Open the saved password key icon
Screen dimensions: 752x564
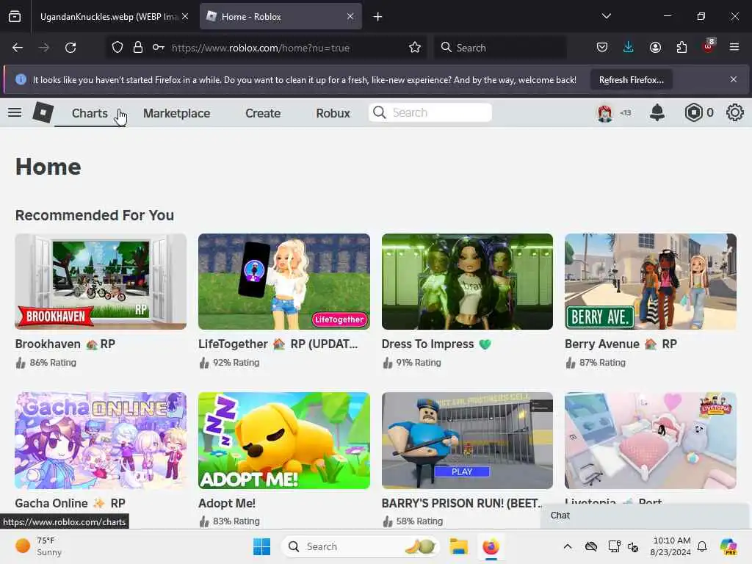tap(159, 48)
